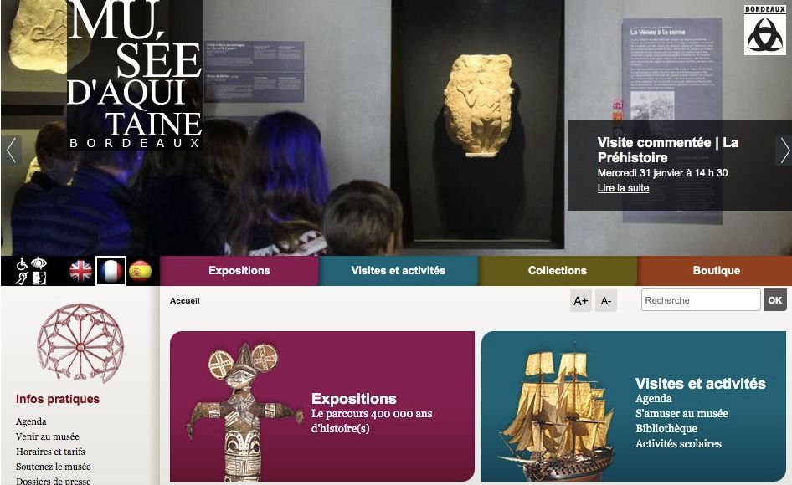Focus the Recherche search field
Screen dimensions: 792x485
point(701,300)
